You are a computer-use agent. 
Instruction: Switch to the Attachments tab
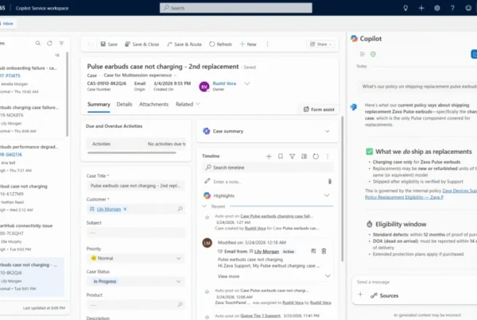click(x=153, y=104)
